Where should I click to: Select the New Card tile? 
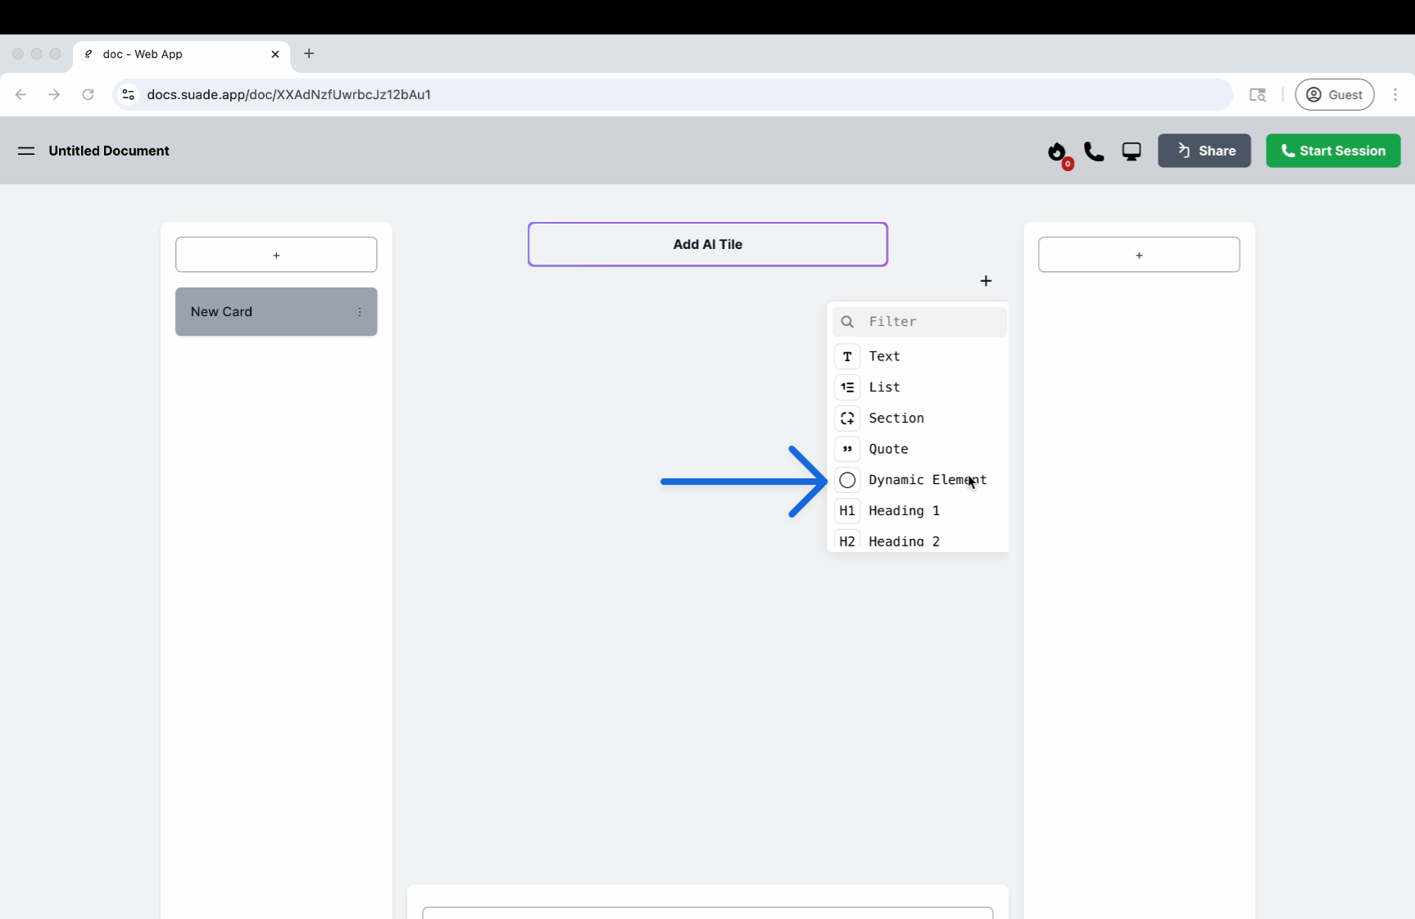pos(276,311)
